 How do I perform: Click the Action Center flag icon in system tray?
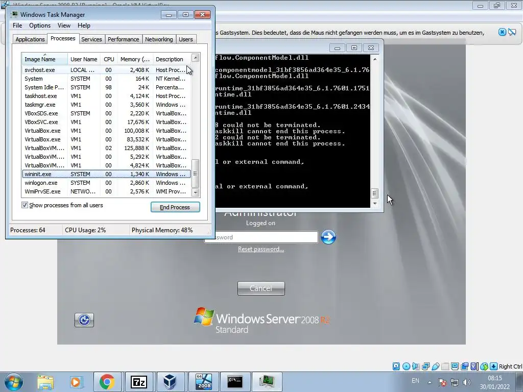tap(442, 382)
